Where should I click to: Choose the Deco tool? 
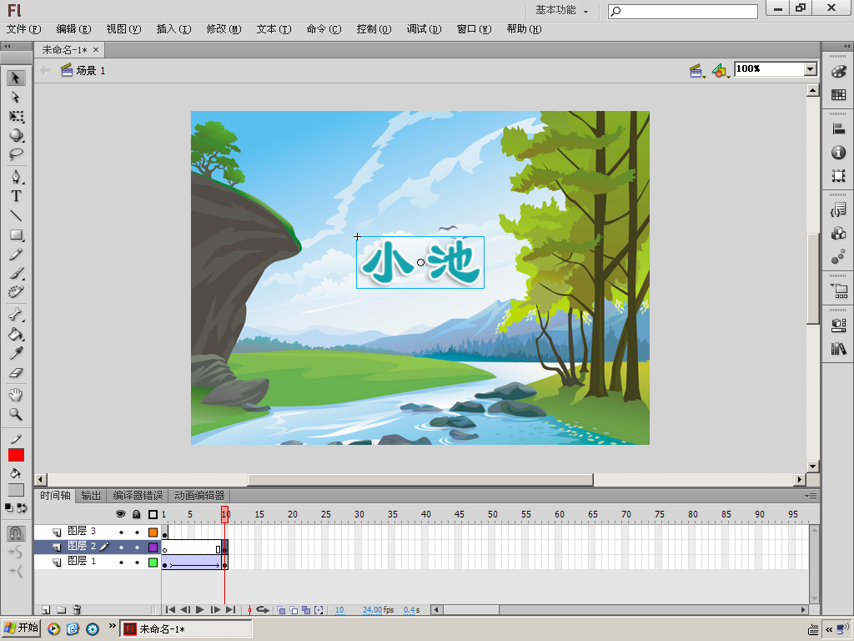(16, 292)
